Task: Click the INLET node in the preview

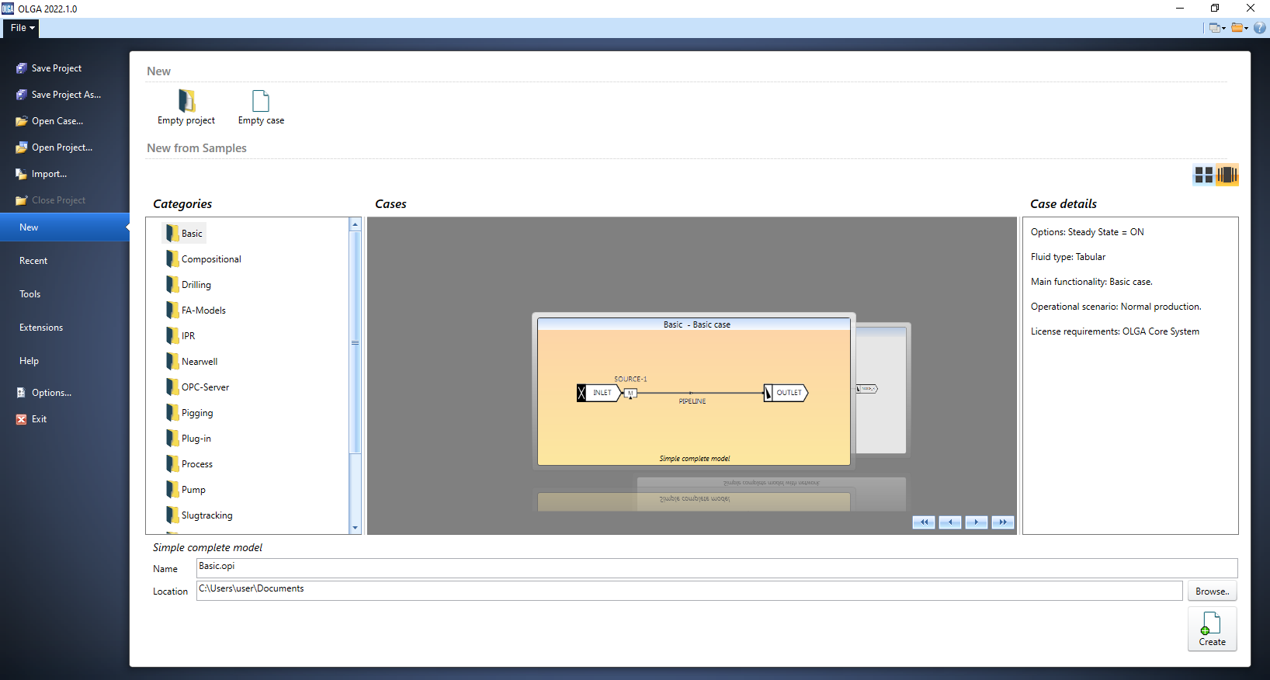Action: (x=599, y=393)
